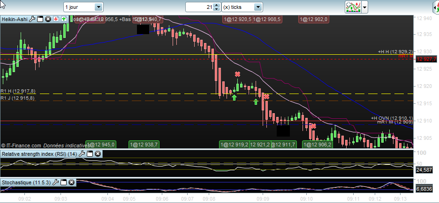Open Stochastique settings with the wrench icon
Image resolution: width=439 pixels, height=203 pixels.
[55, 182]
